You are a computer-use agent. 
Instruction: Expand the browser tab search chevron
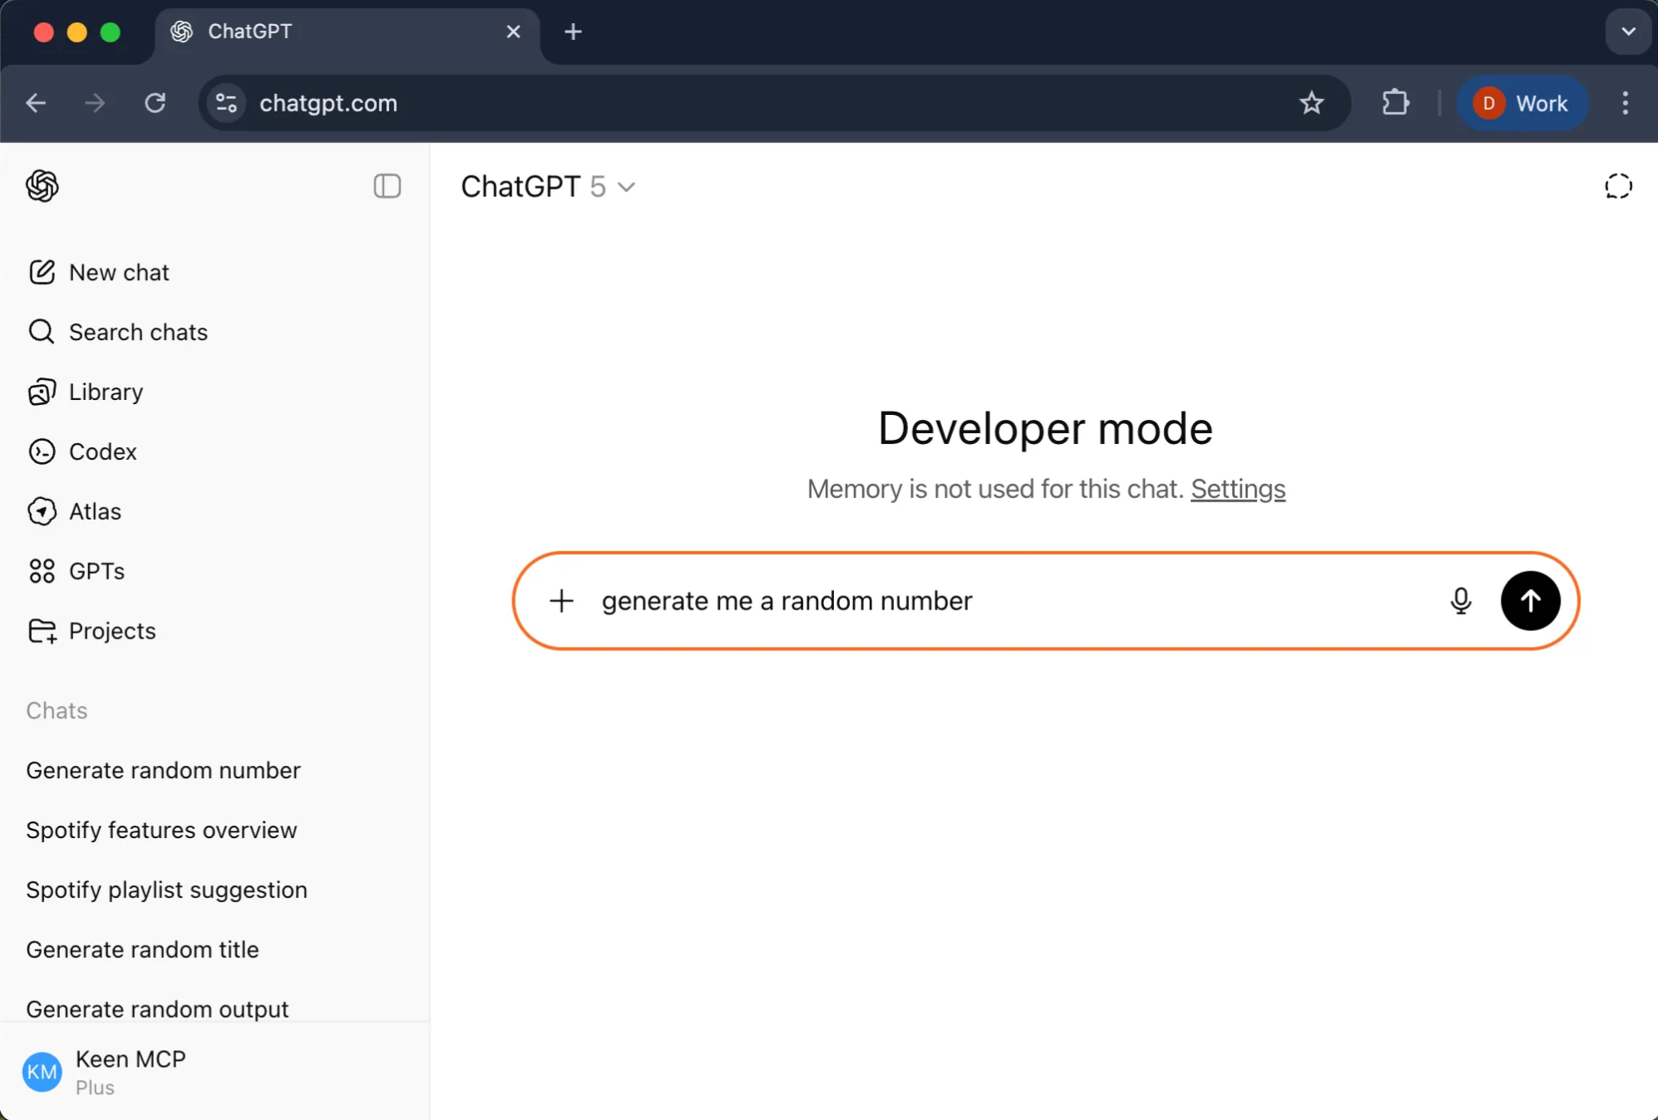tap(1627, 32)
